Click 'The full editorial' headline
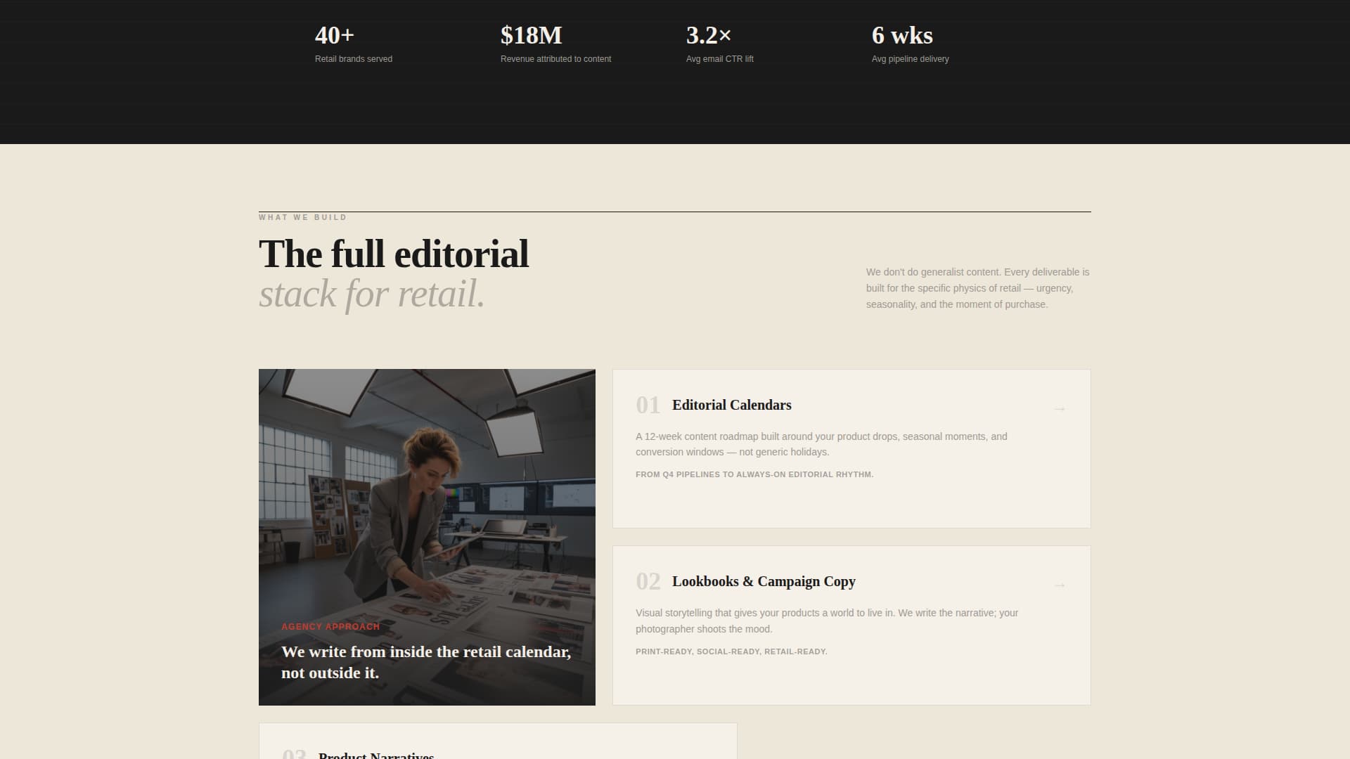This screenshot has width=1350, height=759. tap(394, 254)
